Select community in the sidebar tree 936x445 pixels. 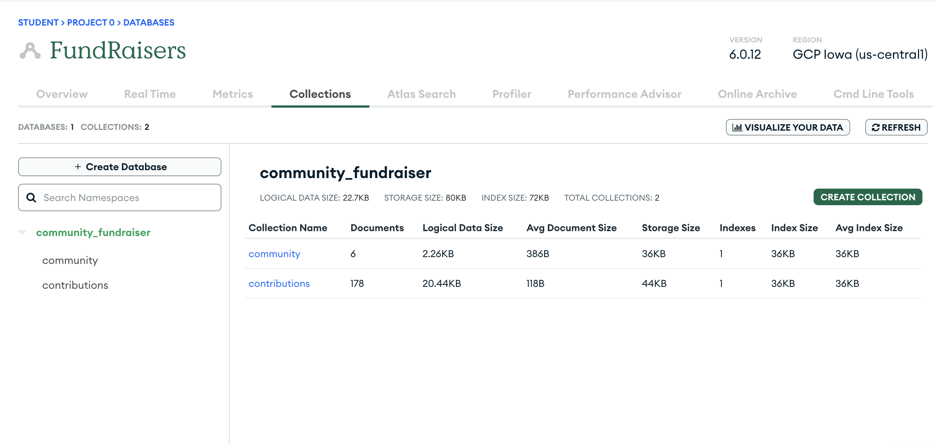coord(70,261)
